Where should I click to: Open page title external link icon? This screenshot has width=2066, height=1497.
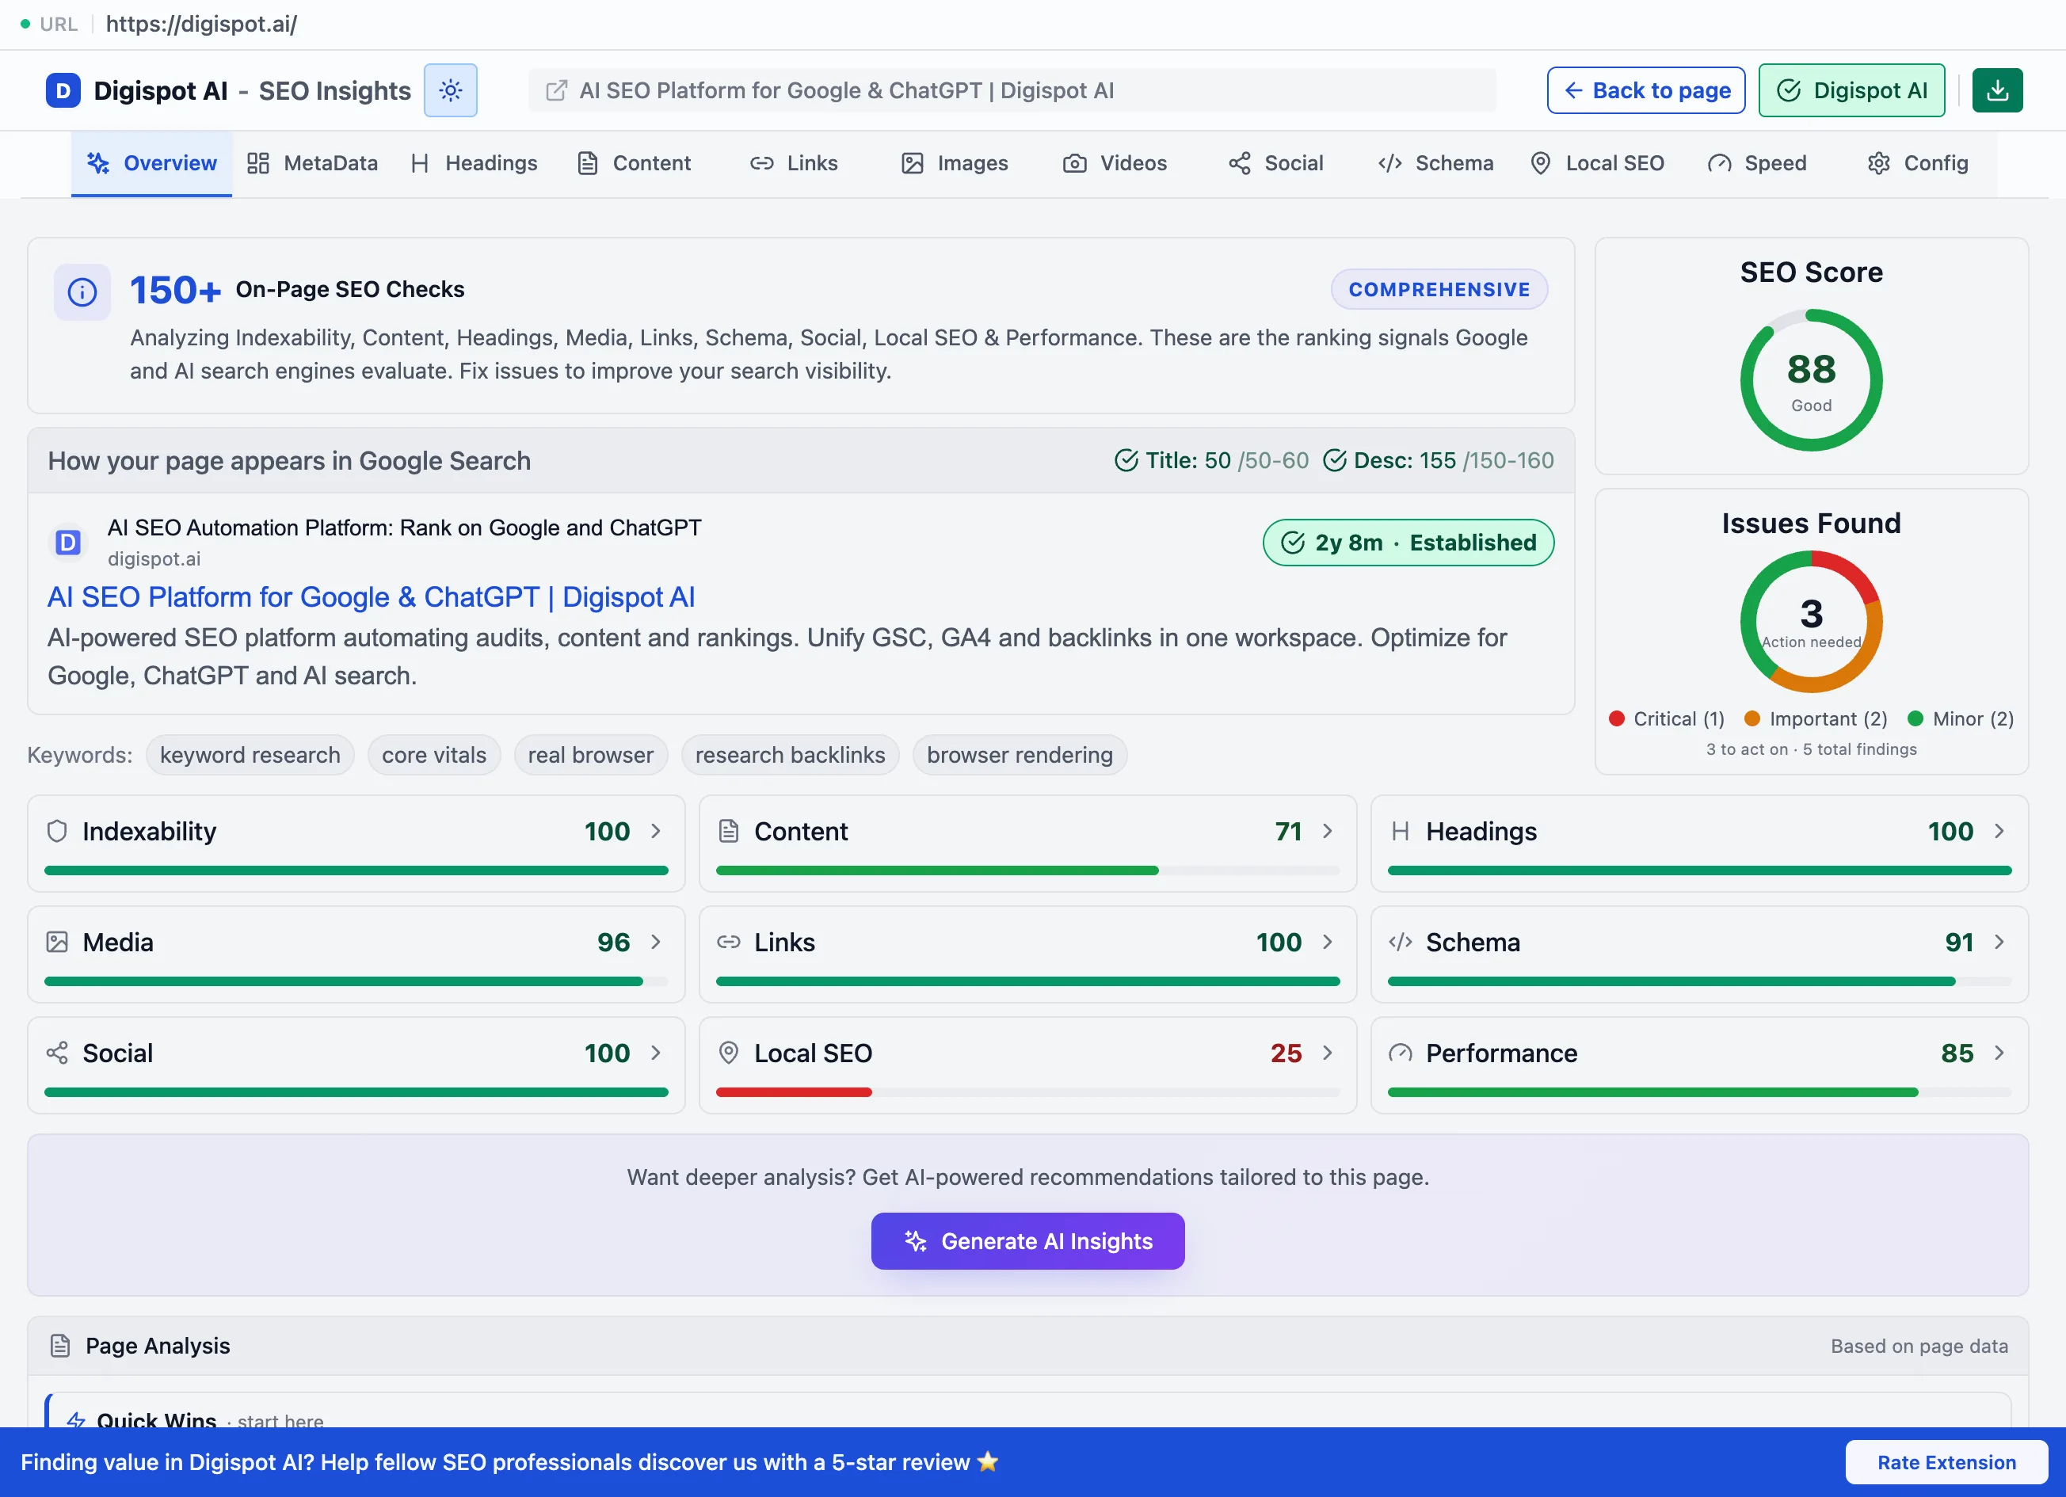pos(555,90)
